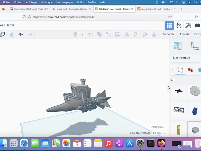Viewport: 201px width, 151px height.
Task: Click the Neat Habbi design name
Action: (x=7, y=25)
